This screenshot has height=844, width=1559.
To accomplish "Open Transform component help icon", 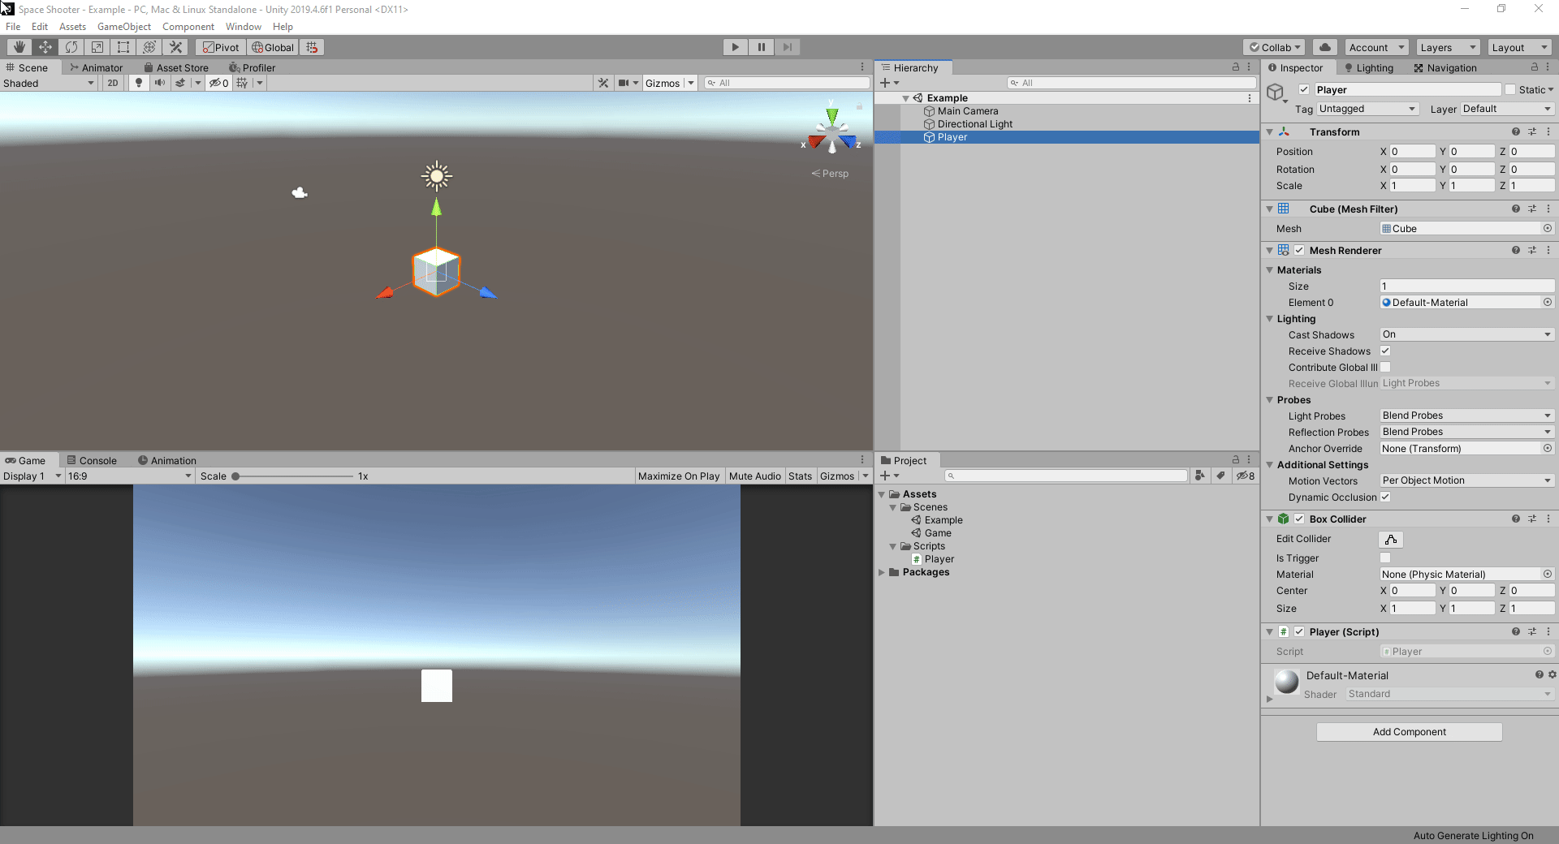I will pyautogui.click(x=1515, y=131).
